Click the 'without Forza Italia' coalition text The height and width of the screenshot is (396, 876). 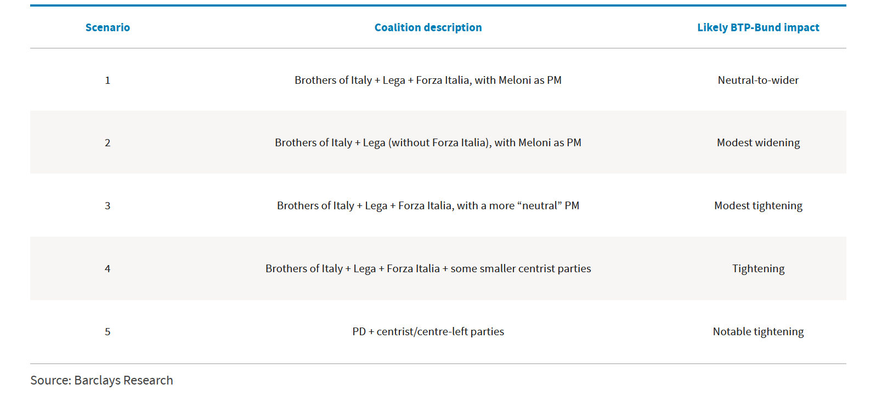pyautogui.click(x=428, y=142)
